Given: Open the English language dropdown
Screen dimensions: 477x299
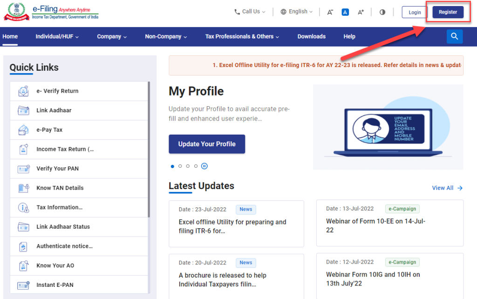Looking at the screenshot, I should click(296, 12).
